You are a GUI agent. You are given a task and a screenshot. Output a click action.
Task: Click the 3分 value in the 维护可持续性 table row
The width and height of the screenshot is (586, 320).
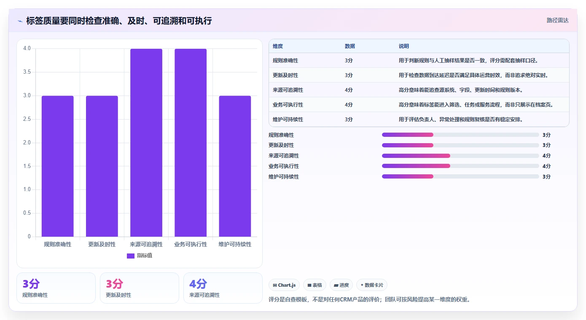tap(349, 120)
